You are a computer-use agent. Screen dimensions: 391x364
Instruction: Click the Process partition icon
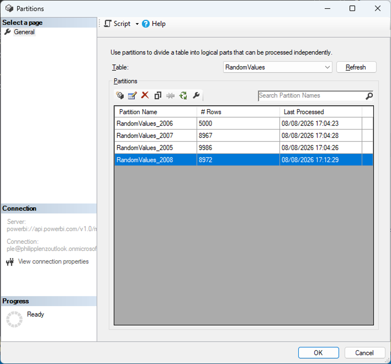click(x=183, y=96)
